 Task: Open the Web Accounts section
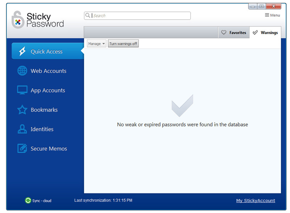click(x=48, y=71)
